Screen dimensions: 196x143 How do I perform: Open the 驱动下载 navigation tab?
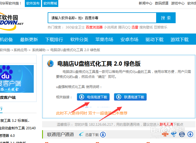[x=154, y=40]
